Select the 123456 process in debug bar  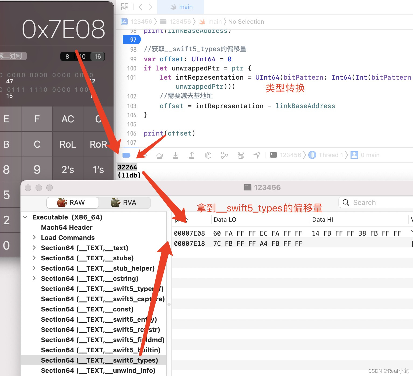pos(286,155)
